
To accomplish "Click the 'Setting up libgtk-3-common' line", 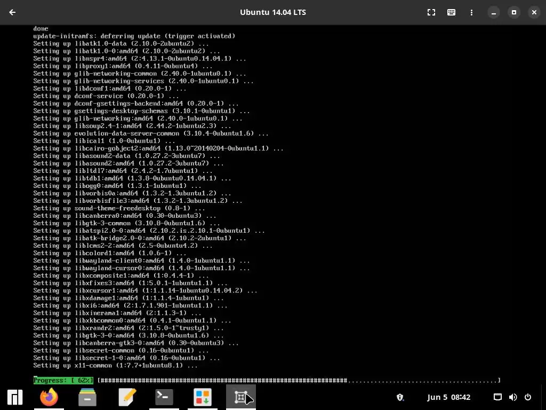I will (x=126, y=223).
